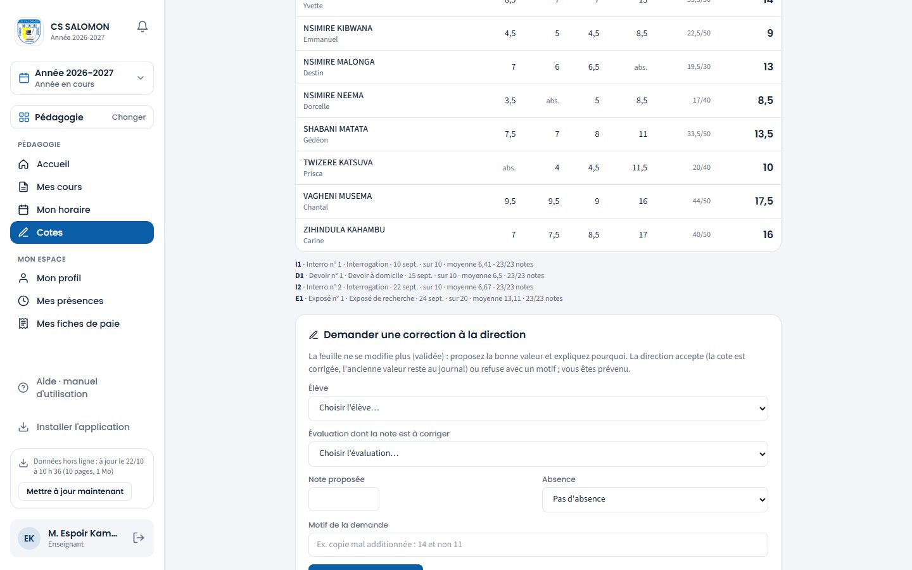Select the Cotes menu item

[x=82, y=232]
